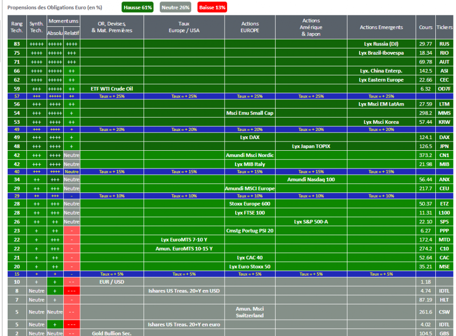Viewport: 456px width, 336px height.
Task: Click "Taux = + 15%" under Actions Emergents
Action: (x=381, y=172)
